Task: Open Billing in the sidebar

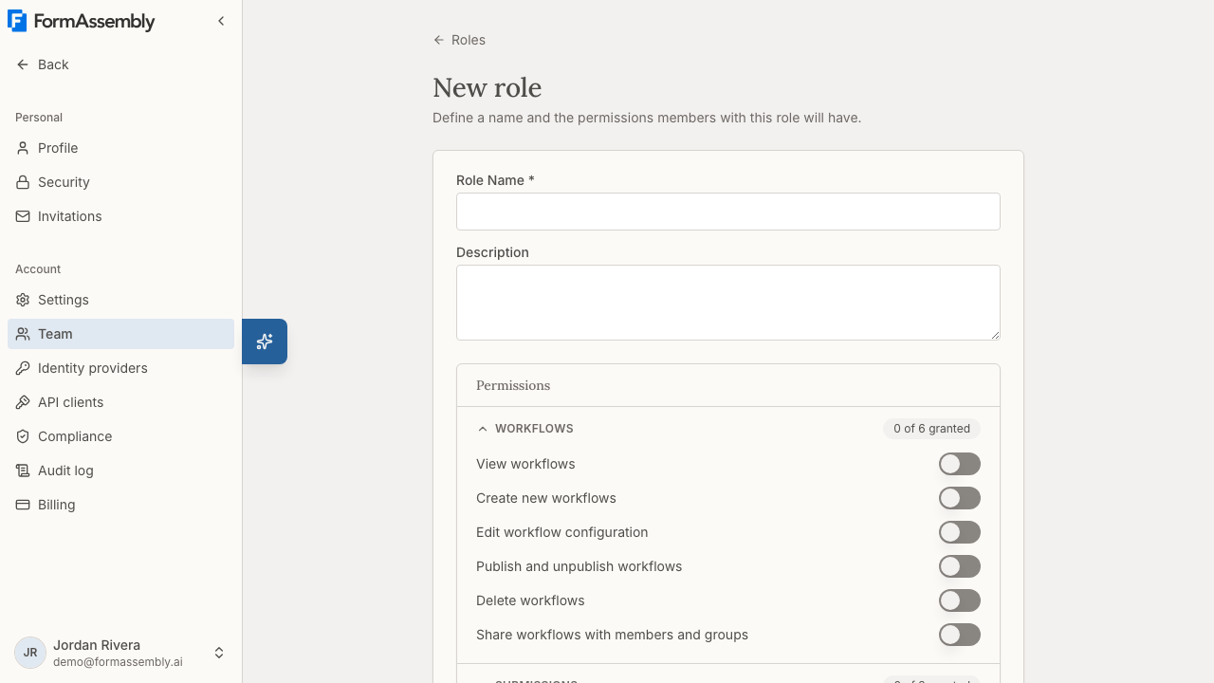Action: 120,505
